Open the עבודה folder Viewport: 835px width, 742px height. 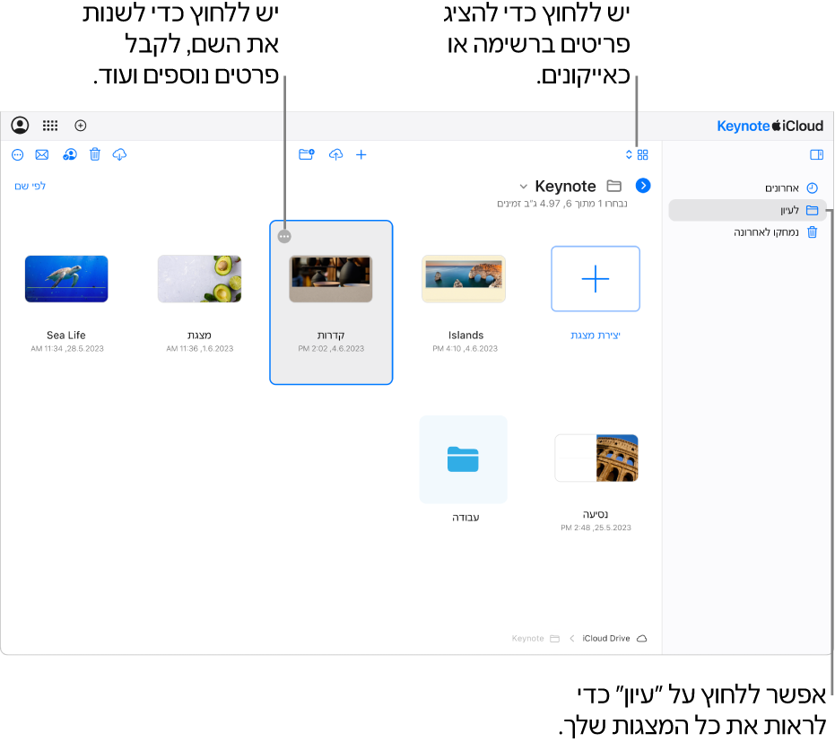[464, 459]
